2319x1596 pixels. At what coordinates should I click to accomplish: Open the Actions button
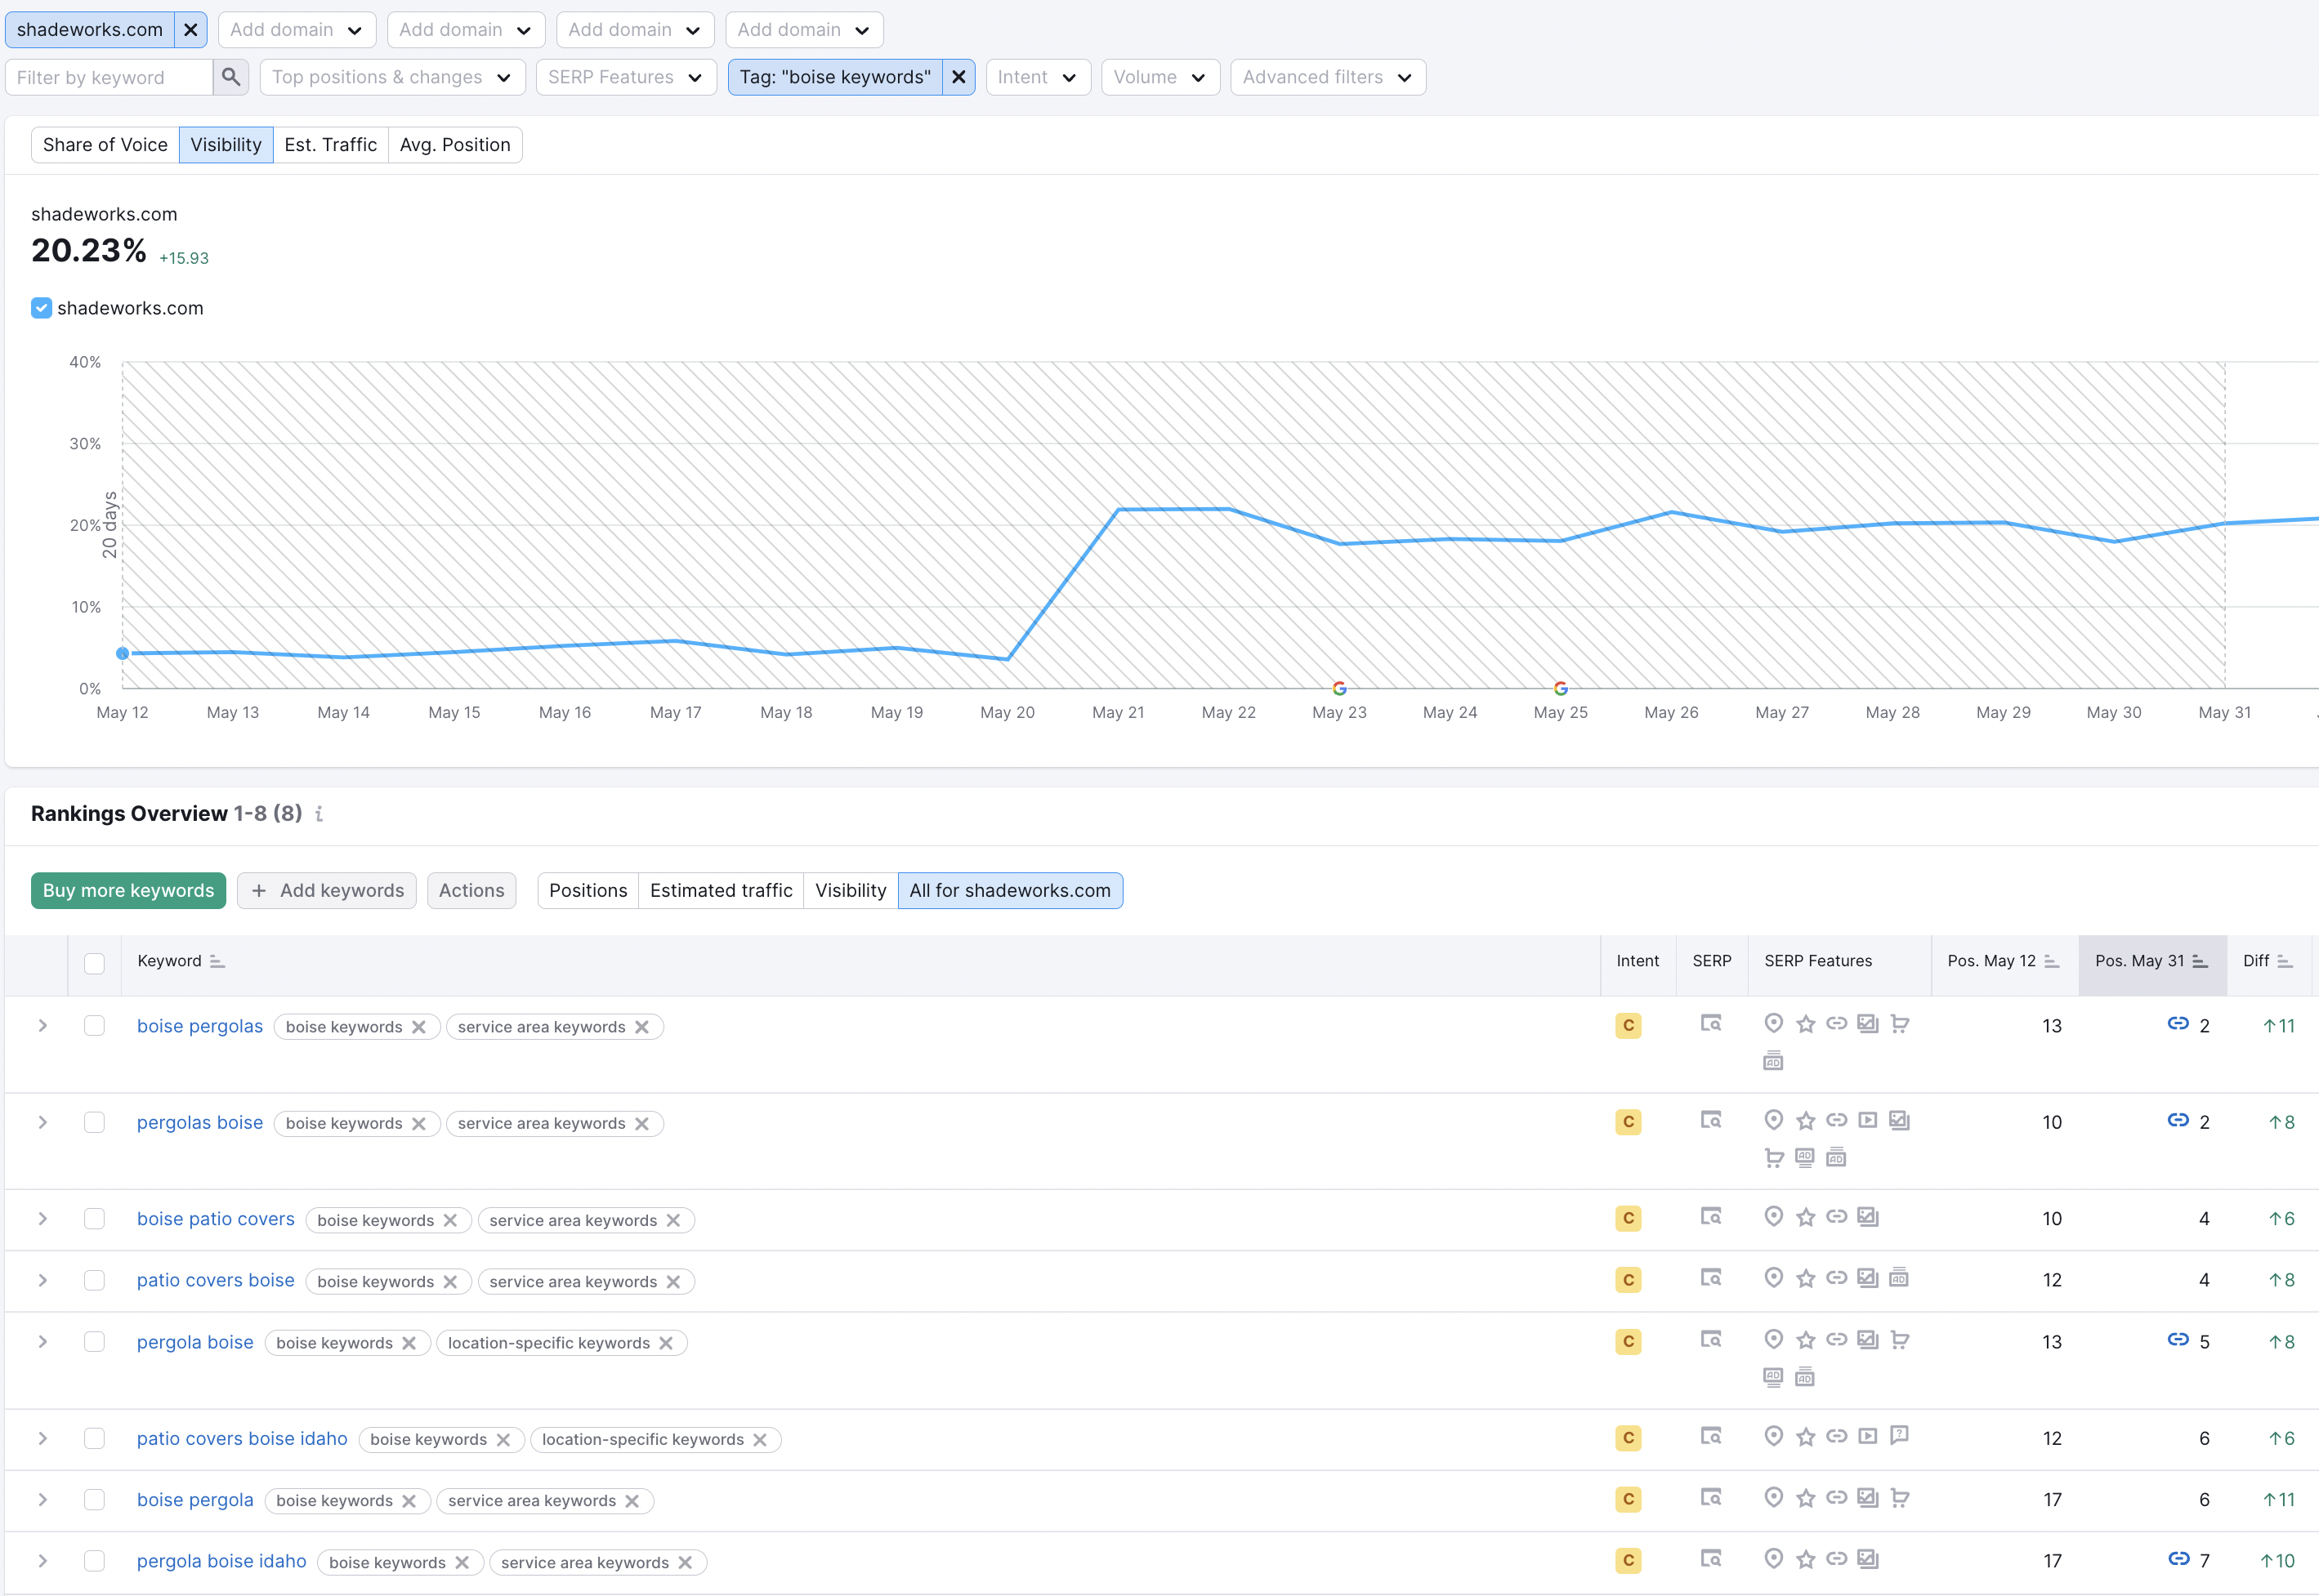[471, 891]
